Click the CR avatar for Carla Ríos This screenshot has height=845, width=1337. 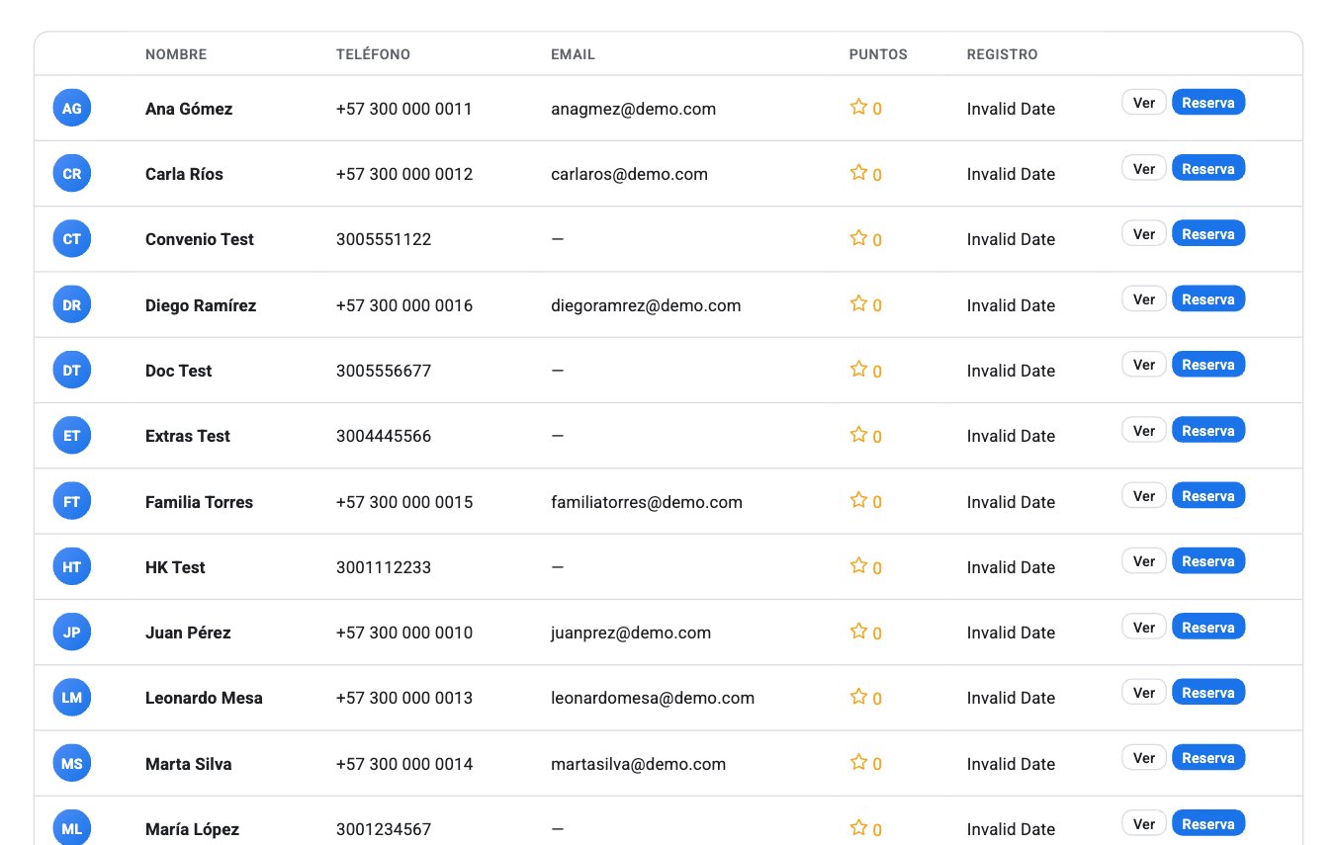click(x=72, y=174)
